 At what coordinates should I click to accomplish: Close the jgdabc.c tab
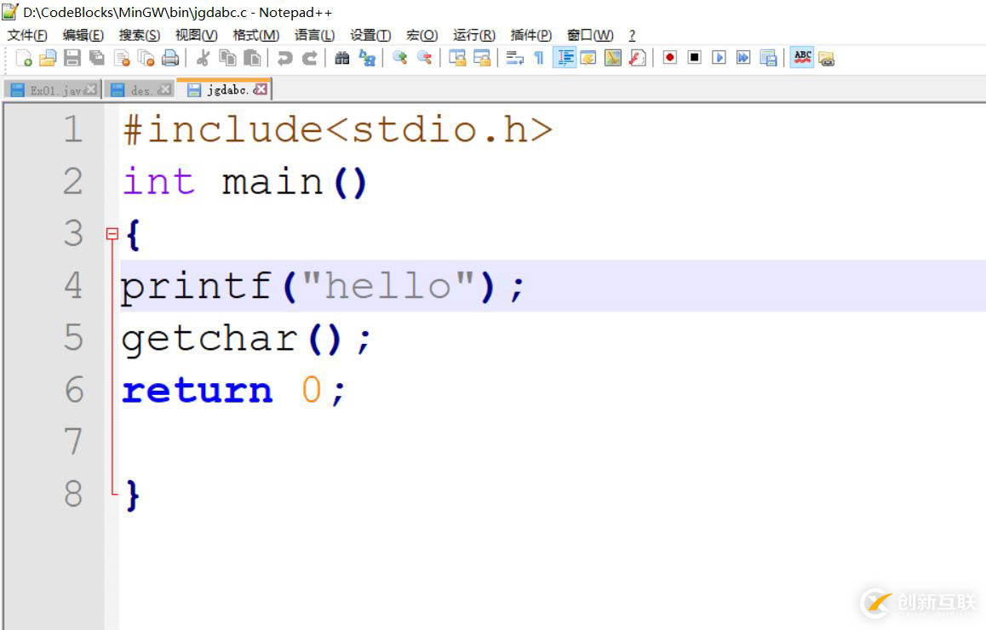tap(261, 89)
